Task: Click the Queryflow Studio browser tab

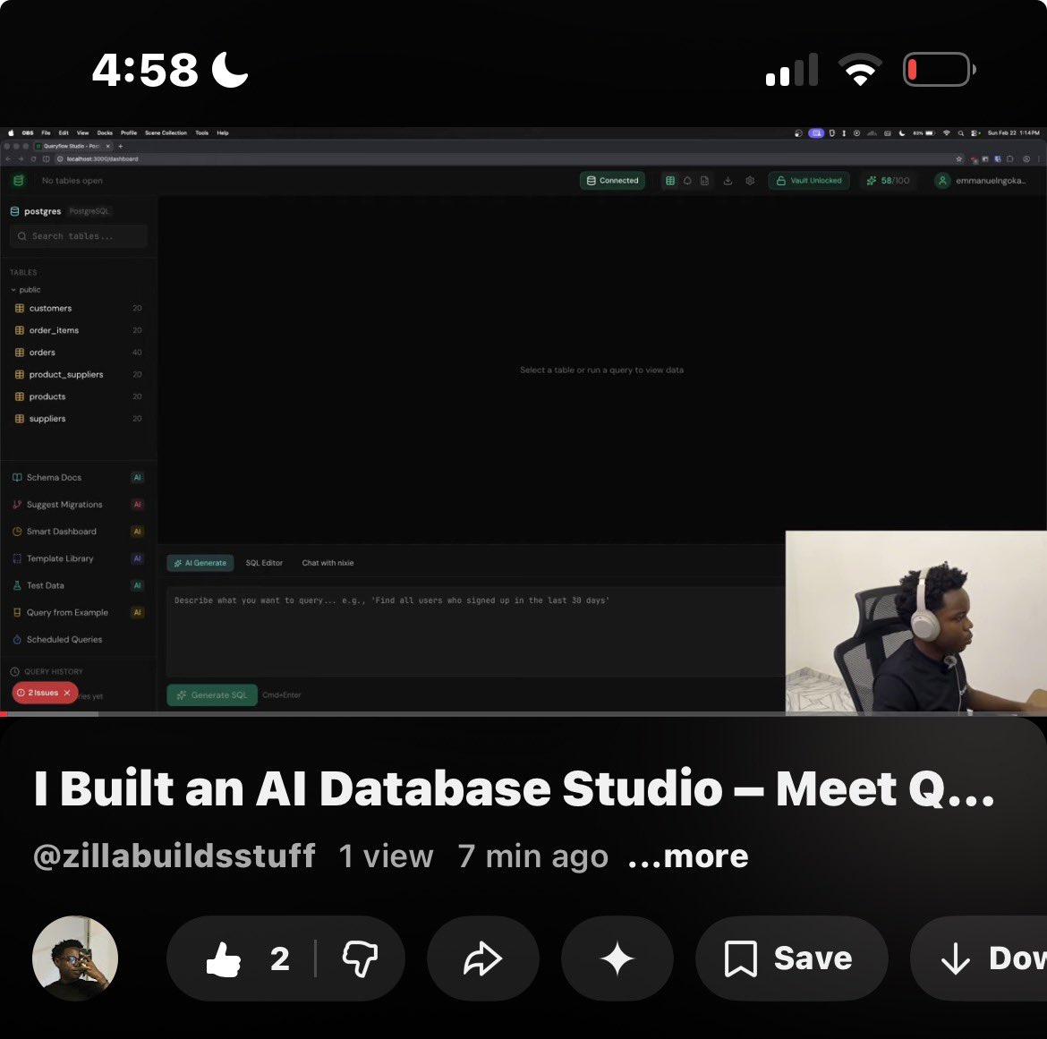Action: tap(72, 146)
